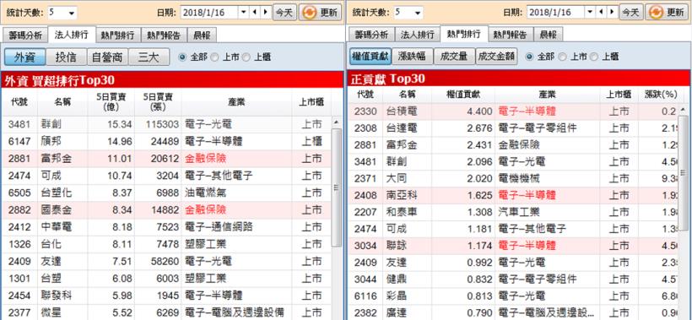Switch to 熱門報告 tab in left panel
Screen dimensions: 692x320
164,35
